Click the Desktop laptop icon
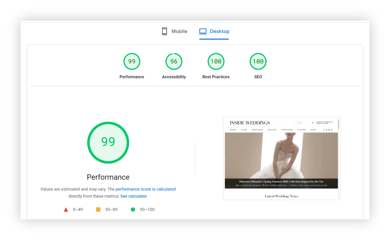This screenshot has width=390, height=240. tap(203, 31)
